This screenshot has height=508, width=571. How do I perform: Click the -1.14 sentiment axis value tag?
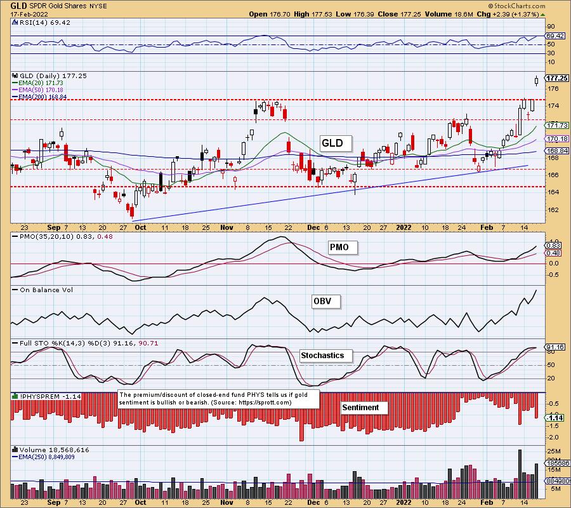point(555,418)
